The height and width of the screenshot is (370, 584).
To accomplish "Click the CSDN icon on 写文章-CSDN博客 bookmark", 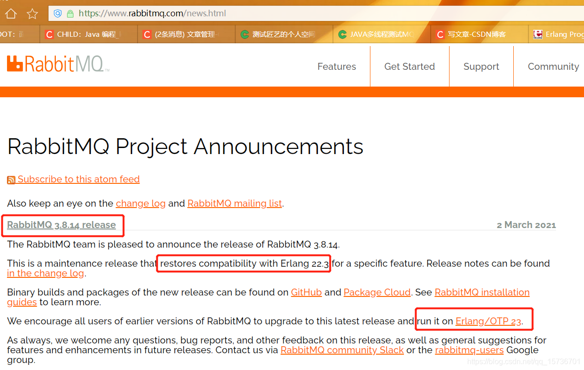I will (440, 34).
